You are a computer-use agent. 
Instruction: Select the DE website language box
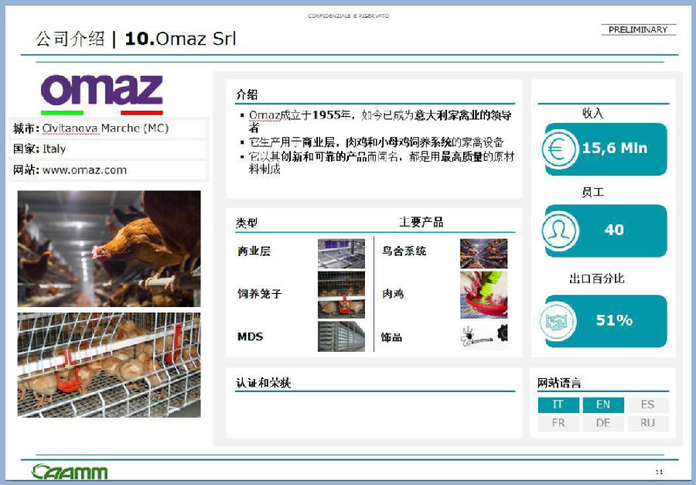coord(602,423)
